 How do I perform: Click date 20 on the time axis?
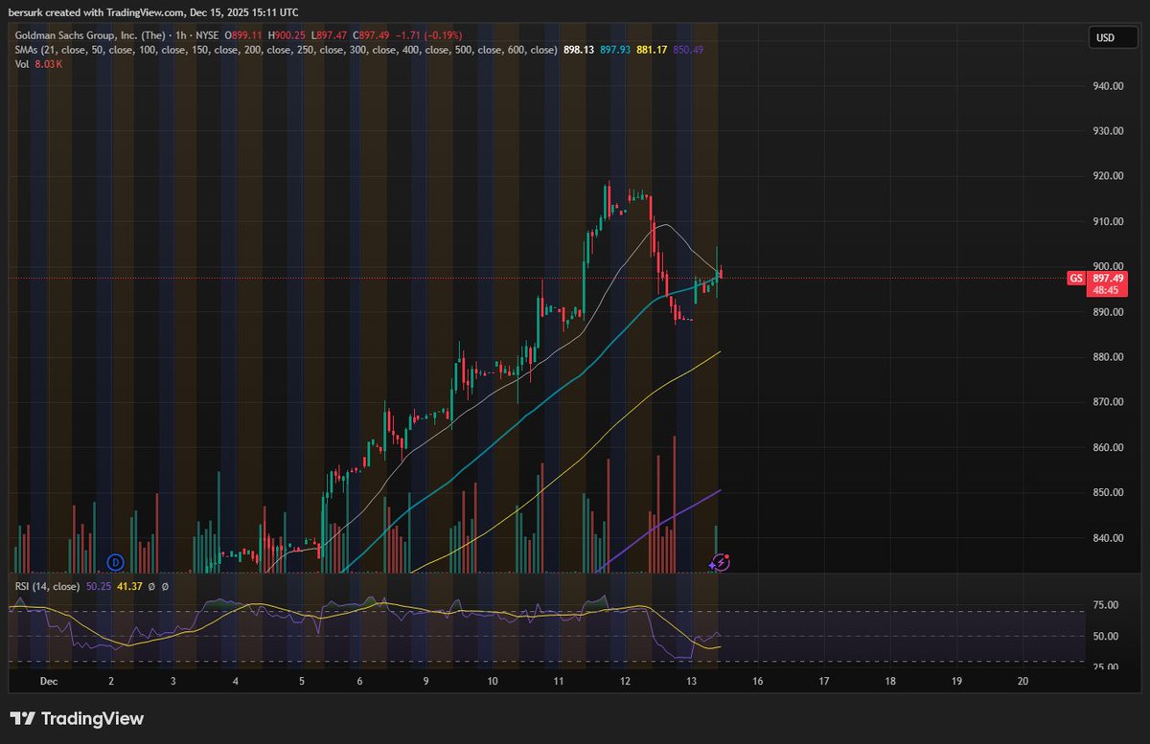point(1023,681)
